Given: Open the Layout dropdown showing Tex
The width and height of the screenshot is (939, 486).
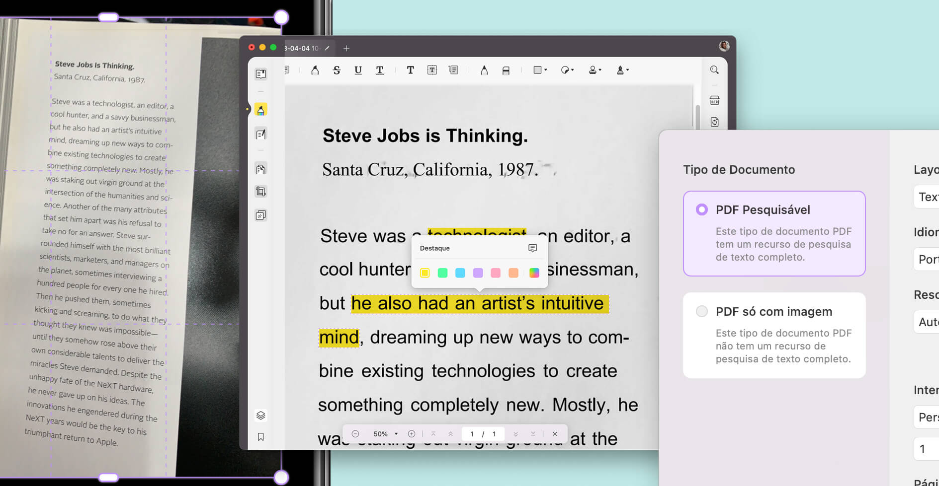Looking at the screenshot, I should pyautogui.click(x=927, y=197).
